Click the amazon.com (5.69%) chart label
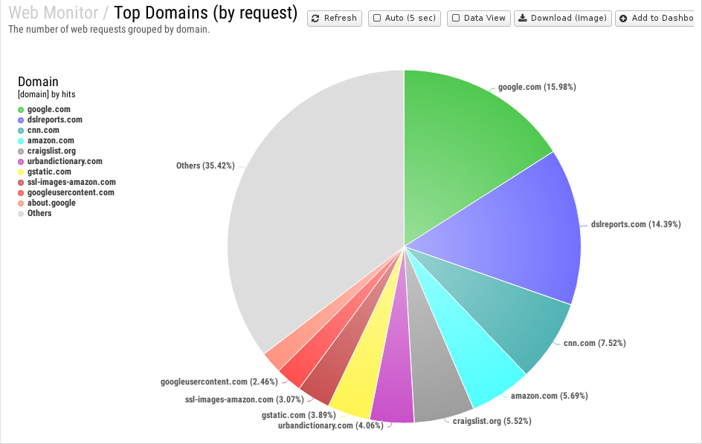 tap(550, 396)
